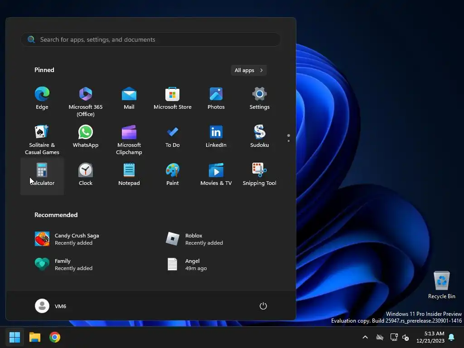Viewport: 464px width, 348px height.
Task: Click the muted volume tray icon
Action: [406, 337]
